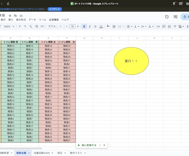189x156 pixels.
Task: Open the fill color picker
Action: coord(108,26)
